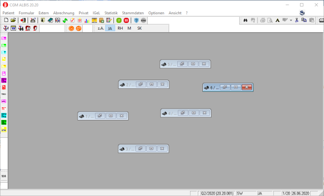Click the 10.8 item at sidebar bottom
Screen dimensions: 324x196
(4, 176)
